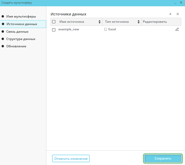The height and width of the screenshot is (165, 185).
Task: Click the Excel source type cell
Action: coord(112,29)
